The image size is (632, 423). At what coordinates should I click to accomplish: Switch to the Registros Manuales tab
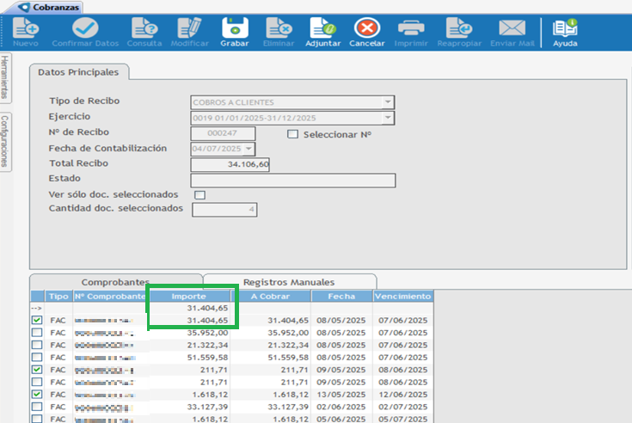coord(289,282)
